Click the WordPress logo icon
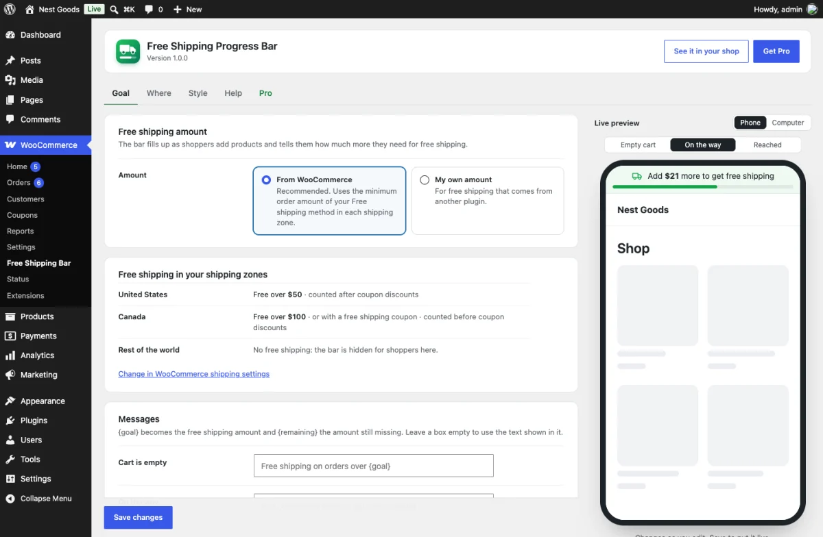 point(10,10)
